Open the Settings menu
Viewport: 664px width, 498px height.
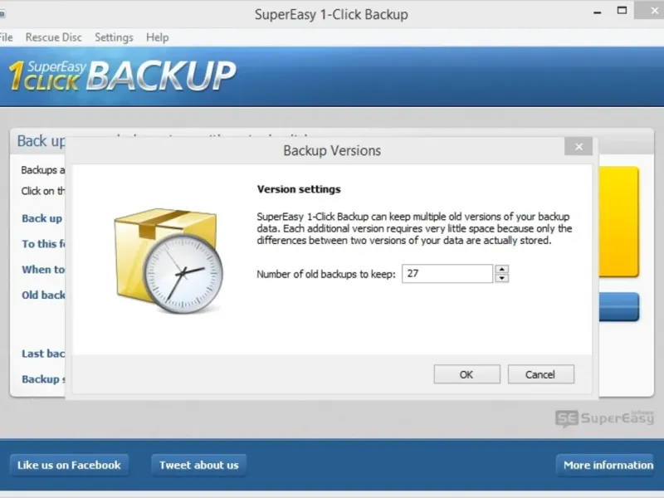(114, 37)
